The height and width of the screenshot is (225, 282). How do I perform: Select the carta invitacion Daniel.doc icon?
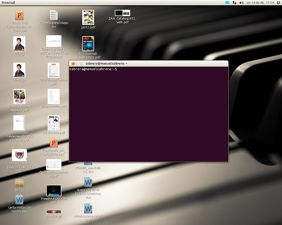point(19,200)
